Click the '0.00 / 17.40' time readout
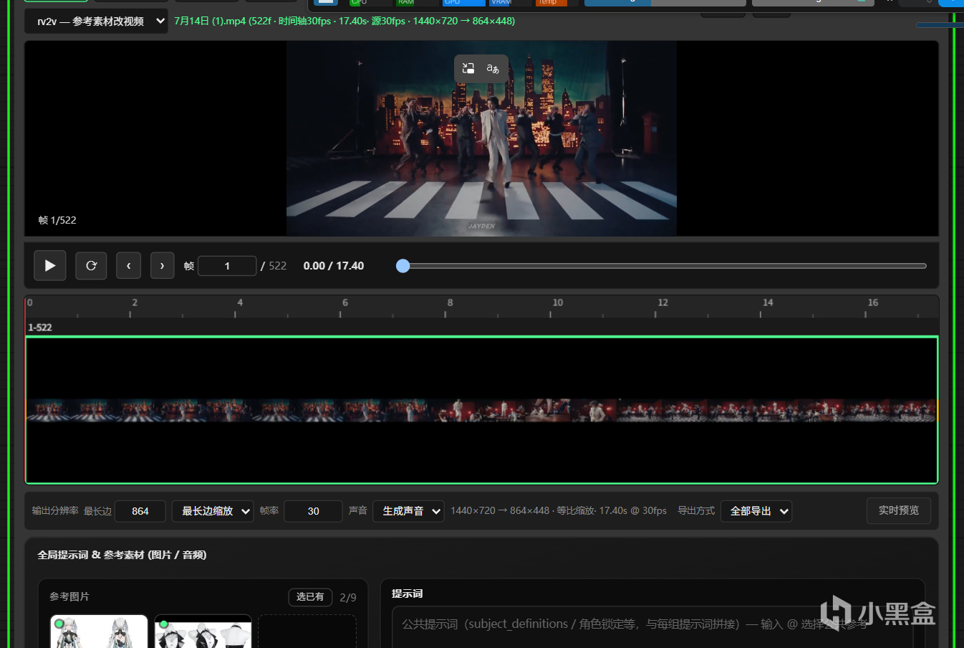Viewport: 964px width, 648px height. [x=334, y=266]
